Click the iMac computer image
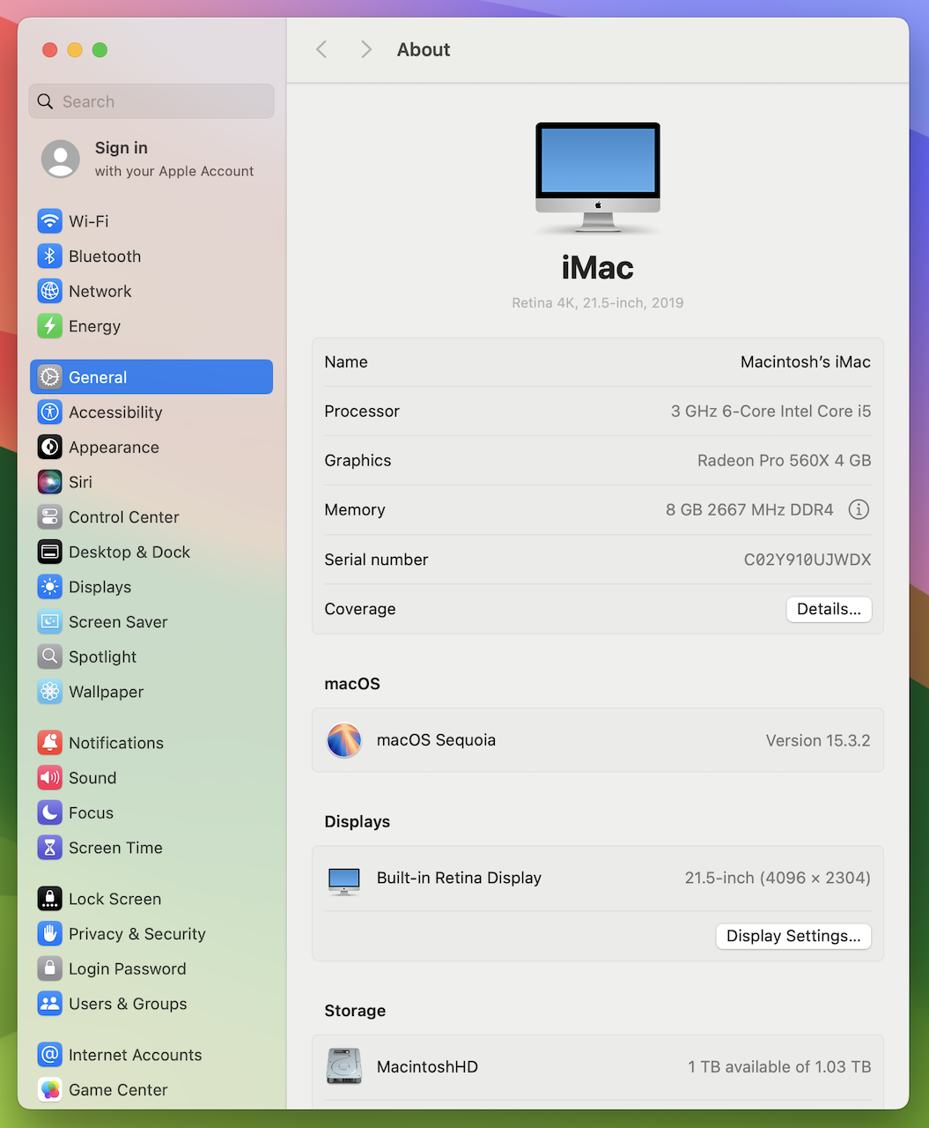Screen dimensions: 929x1128 click(x=598, y=178)
